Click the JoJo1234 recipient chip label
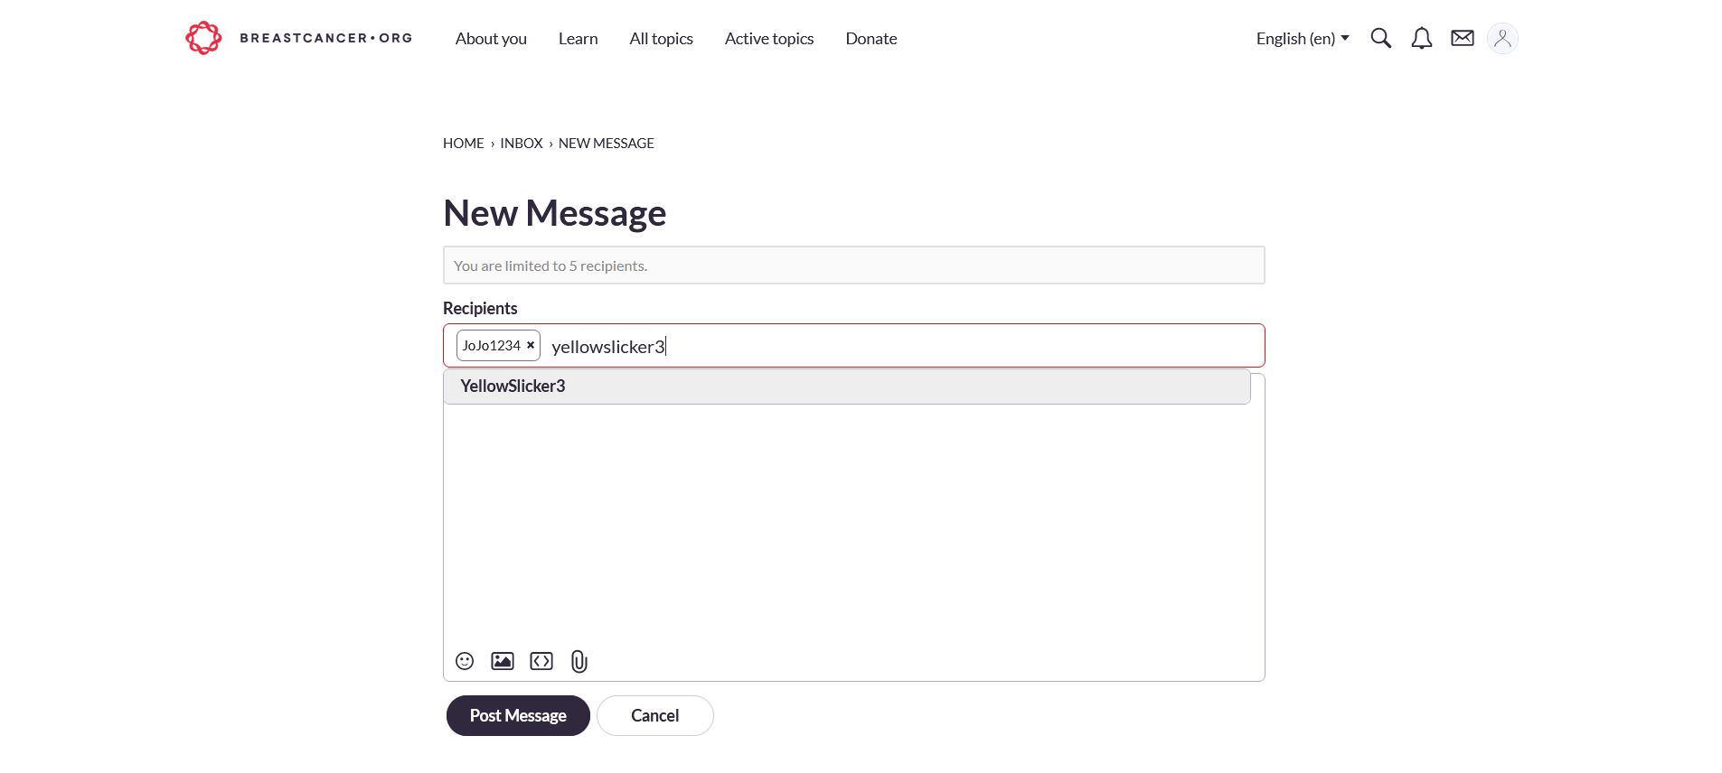 pyautogui.click(x=492, y=345)
